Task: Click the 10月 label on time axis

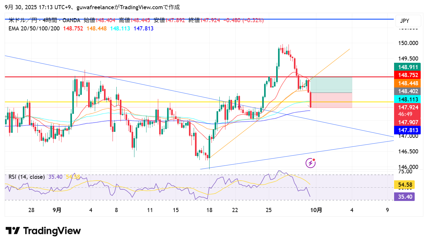Action: pyautogui.click(x=316, y=210)
